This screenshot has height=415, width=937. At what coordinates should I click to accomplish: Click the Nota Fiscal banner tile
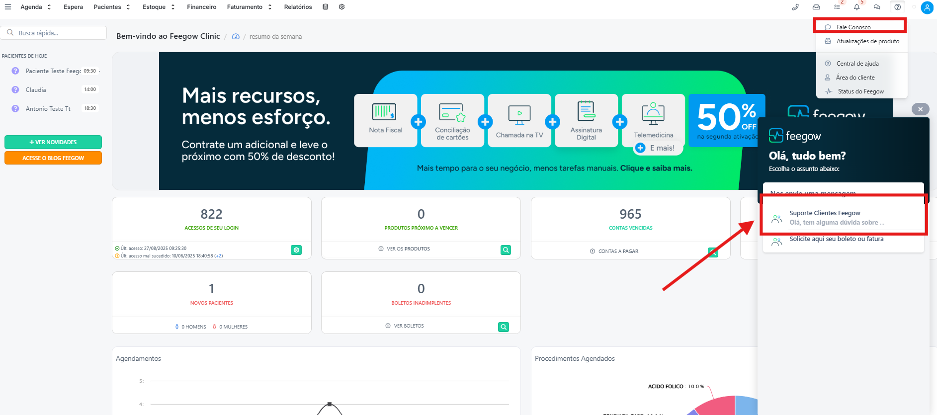[386, 120]
